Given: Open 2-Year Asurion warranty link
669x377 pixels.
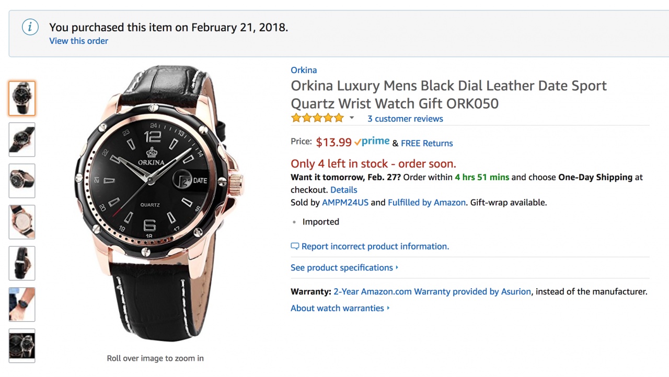Looking at the screenshot, I should (x=432, y=292).
